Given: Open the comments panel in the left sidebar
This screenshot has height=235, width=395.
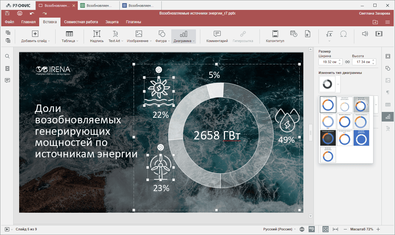Looking at the screenshot, I should [x=7, y=80].
